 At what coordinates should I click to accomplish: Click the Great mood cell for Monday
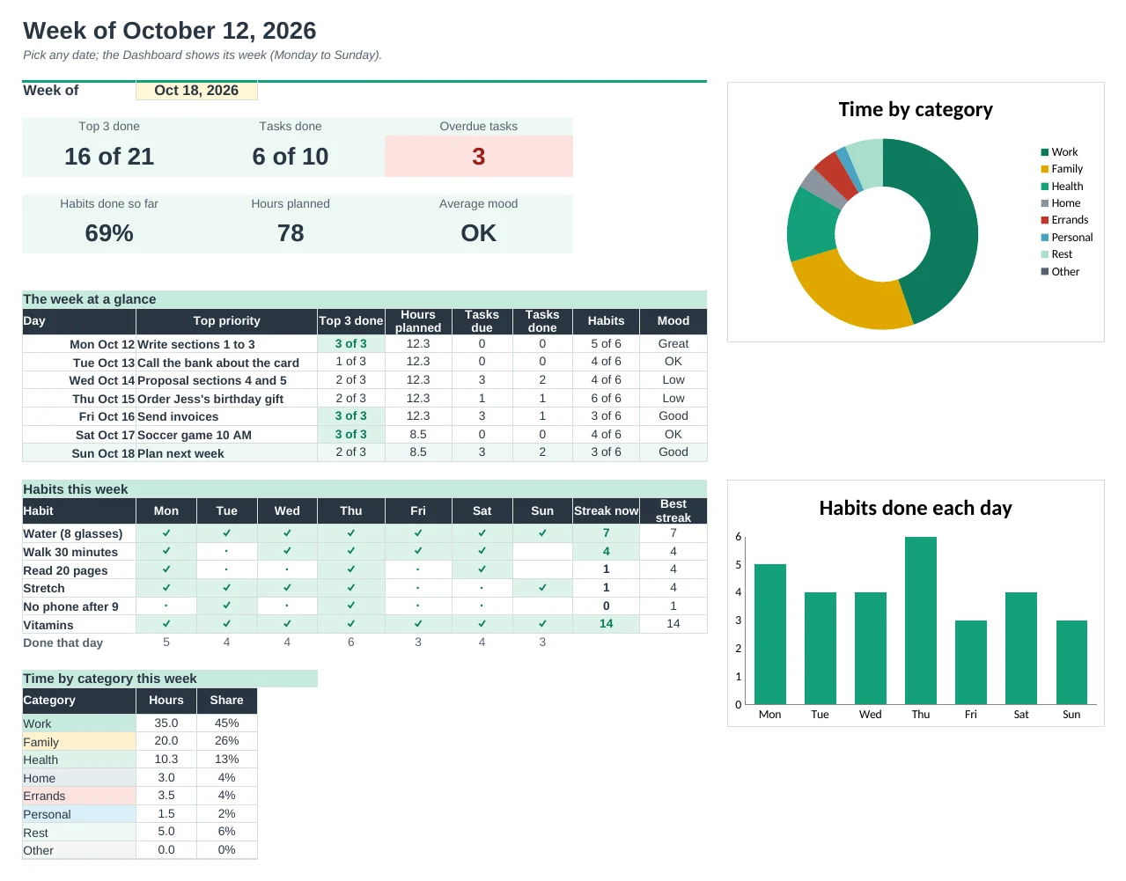673,344
